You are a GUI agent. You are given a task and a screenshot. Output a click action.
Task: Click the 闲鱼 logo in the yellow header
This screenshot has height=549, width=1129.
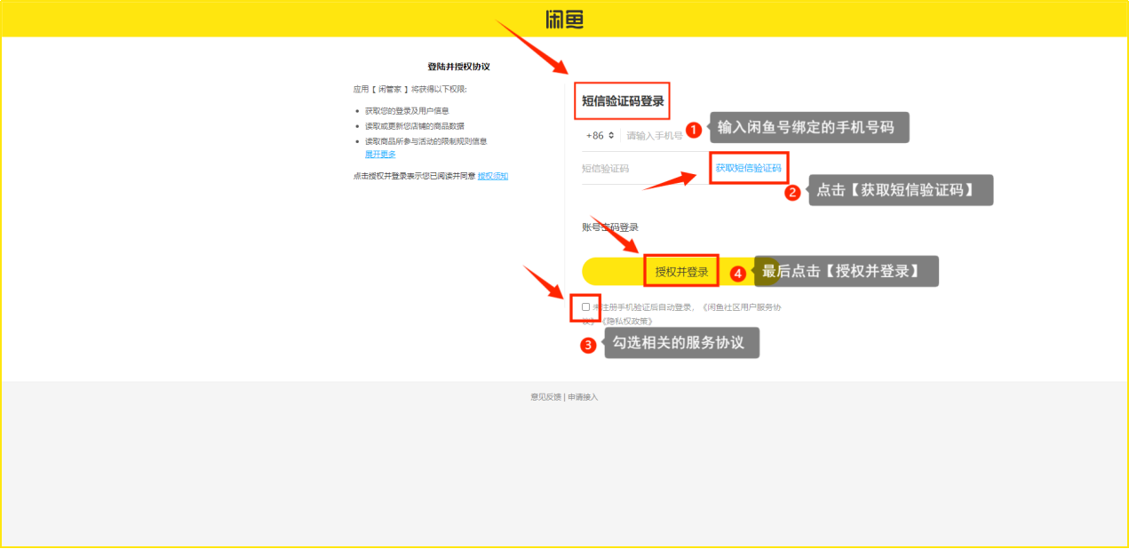click(564, 20)
